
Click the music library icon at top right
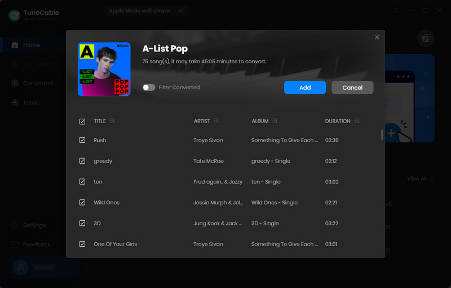pos(426,38)
